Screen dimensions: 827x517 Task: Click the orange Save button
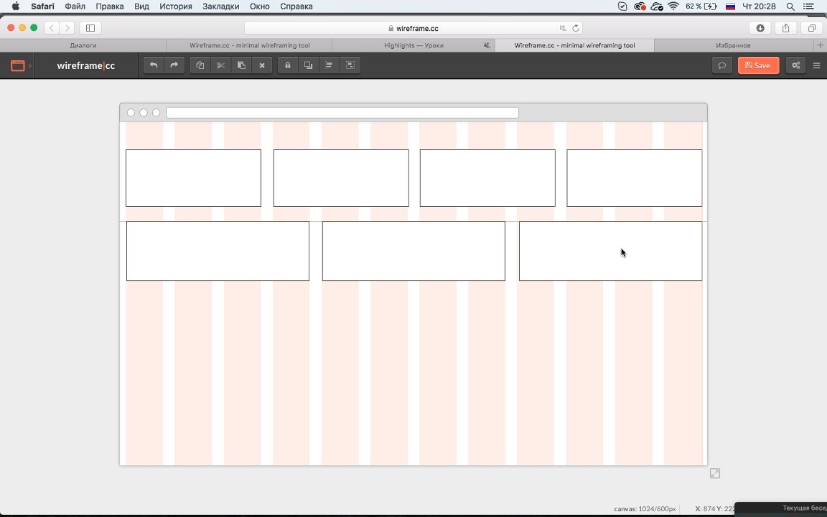(758, 65)
